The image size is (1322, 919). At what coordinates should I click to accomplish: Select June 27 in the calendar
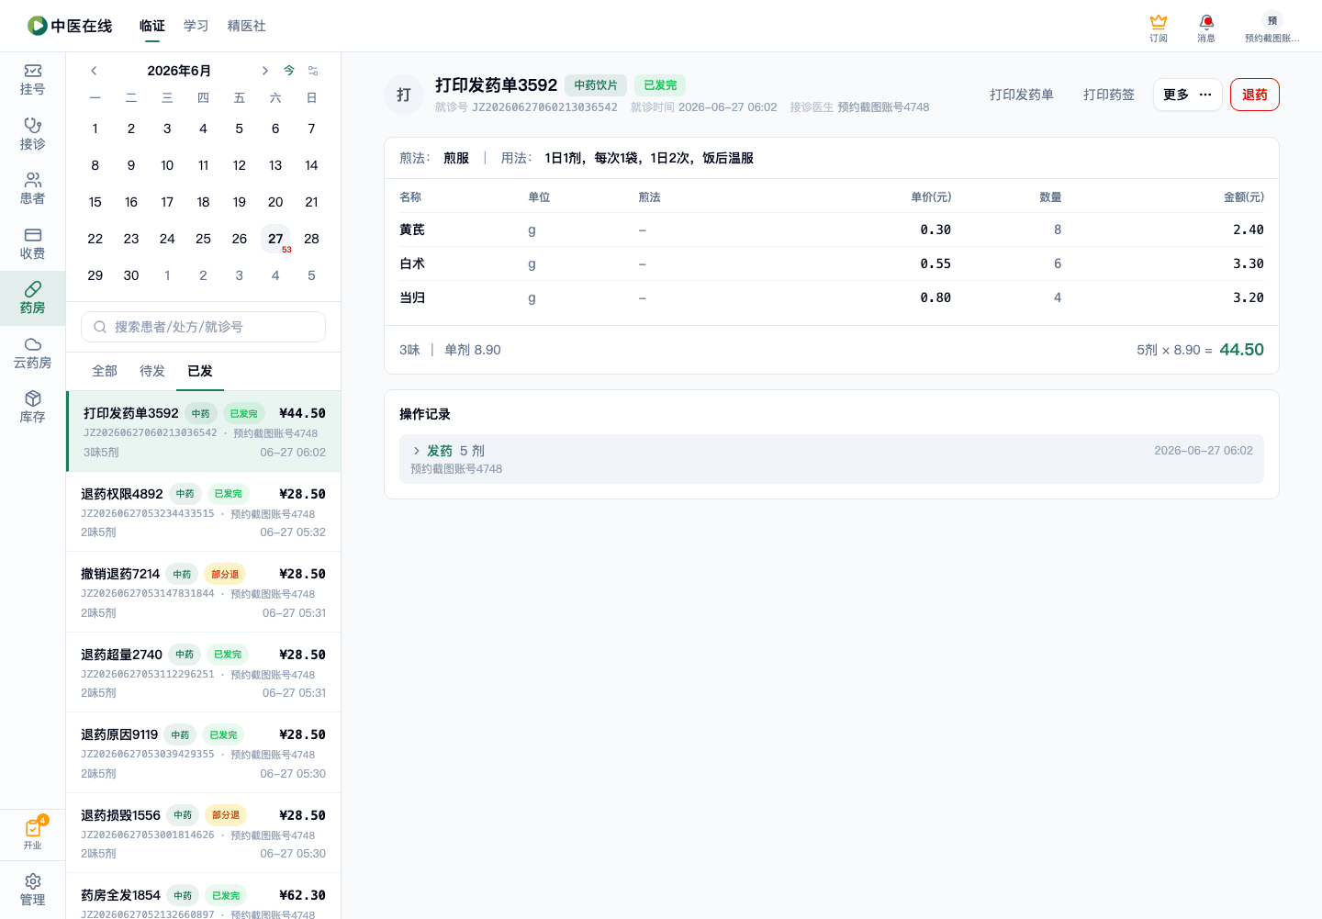pyautogui.click(x=275, y=239)
